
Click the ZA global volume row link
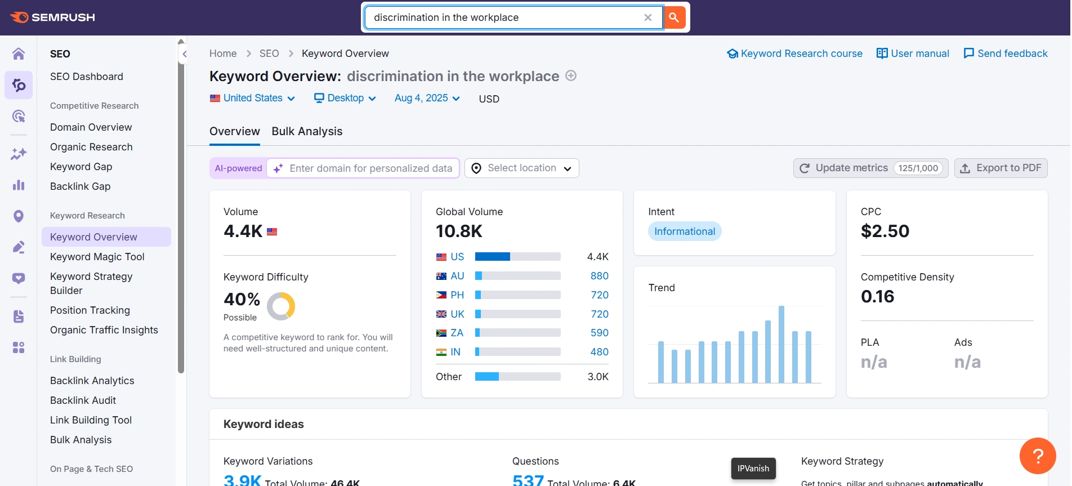(x=457, y=333)
